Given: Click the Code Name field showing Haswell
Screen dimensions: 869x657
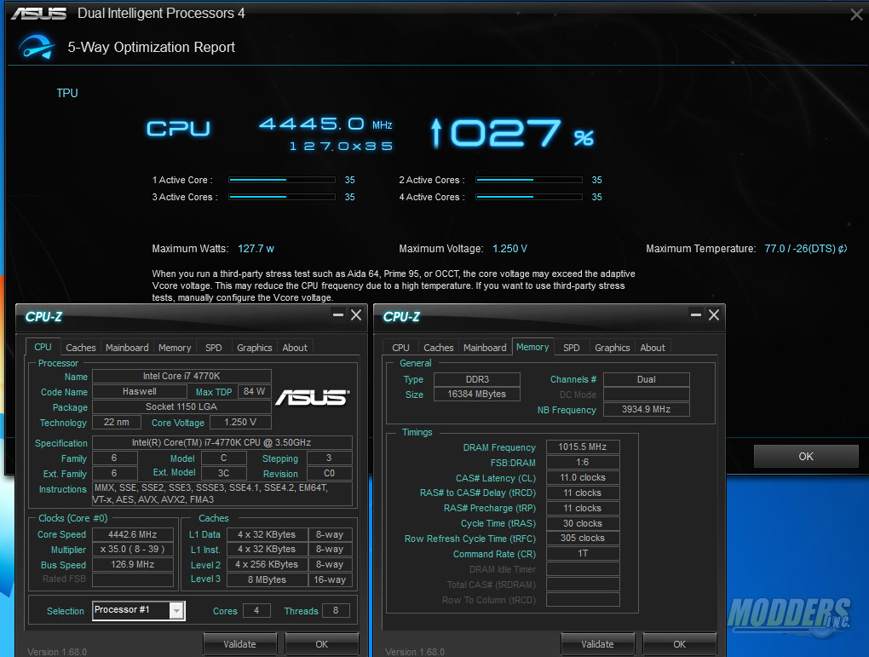Looking at the screenshot, I should [140, 391].
